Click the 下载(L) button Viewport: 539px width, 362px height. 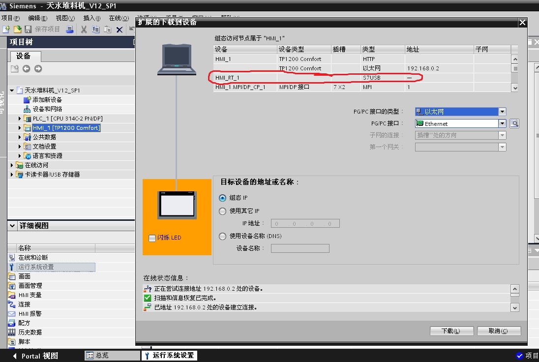click(x=451, y=331)
